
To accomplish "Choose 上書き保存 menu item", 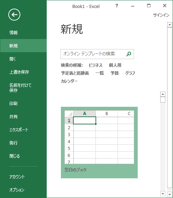I will (x=19, y=72).
